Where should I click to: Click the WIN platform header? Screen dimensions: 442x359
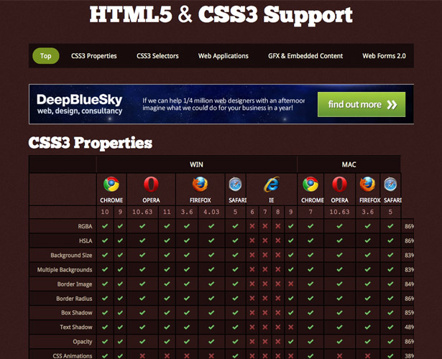click(196, 164)
